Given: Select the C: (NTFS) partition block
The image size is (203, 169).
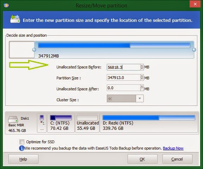Looking at the screenshot, I should click(61, 123).
